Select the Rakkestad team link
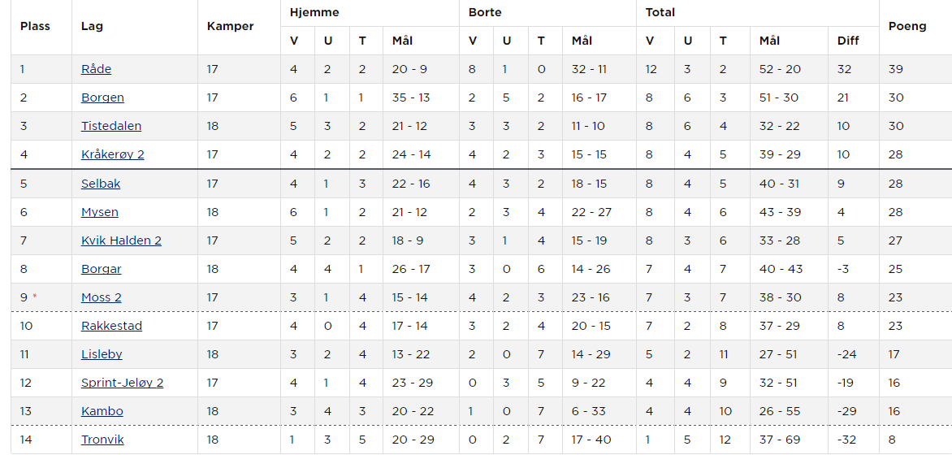Viewport: 952px width, 455px height. pos(111,326)
